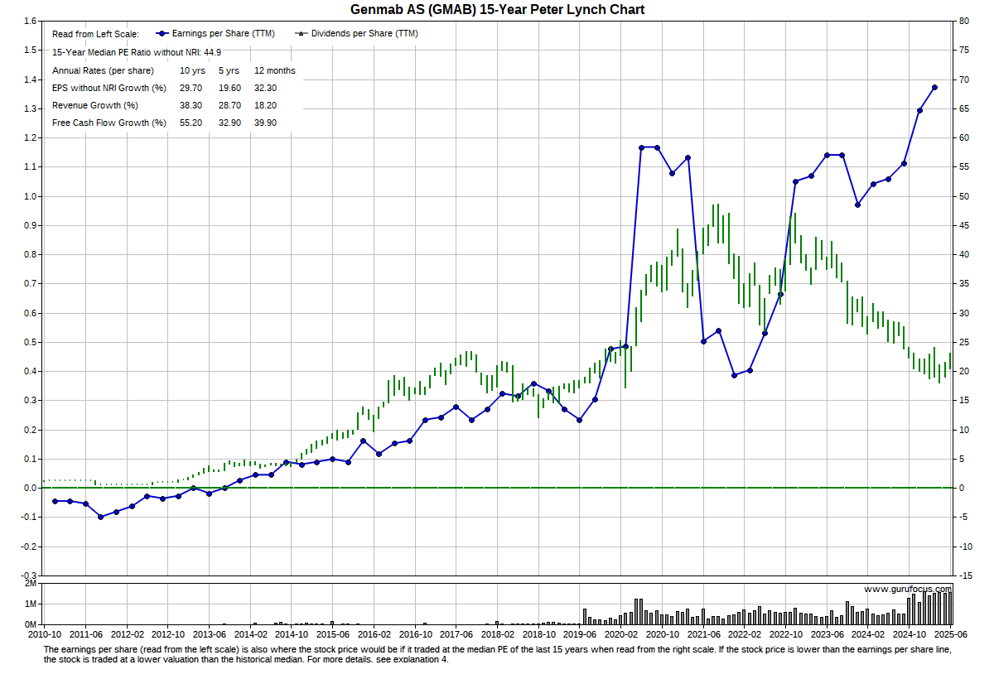The image size is (994, 679).
Task: Click the 2016-02 x-axis date label
Action: click(x=374, y=634)
